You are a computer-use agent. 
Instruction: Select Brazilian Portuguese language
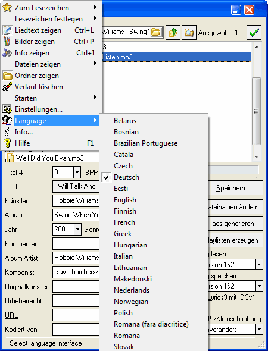point(154,143)
